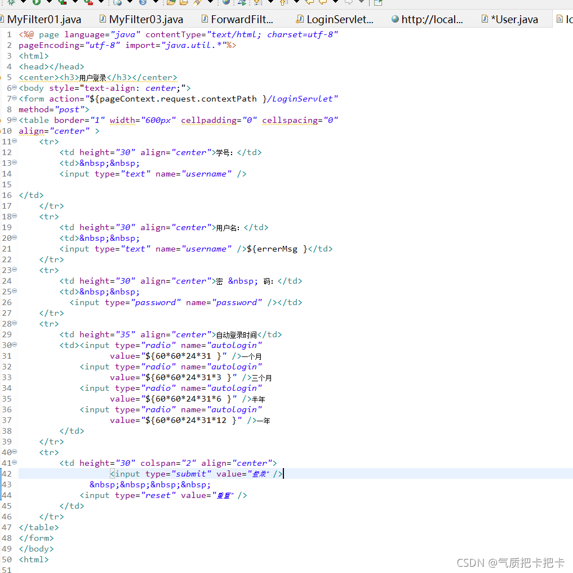Click '一个月' text on line 31
The height and width of the screenshot is (573, 573).
pos(251,356)
